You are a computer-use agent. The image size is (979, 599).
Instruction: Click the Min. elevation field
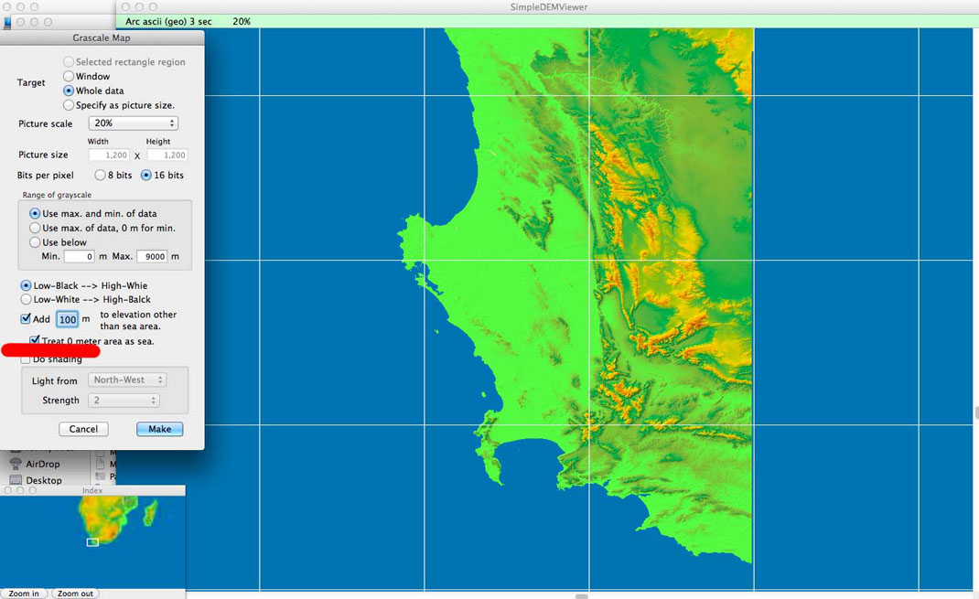pos(79,256)
